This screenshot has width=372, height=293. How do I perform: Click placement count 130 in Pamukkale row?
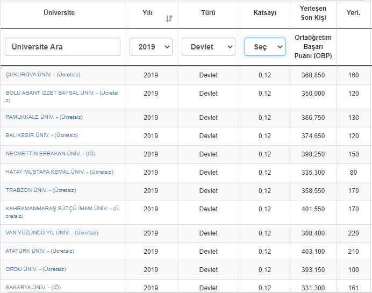pos(353,118)
